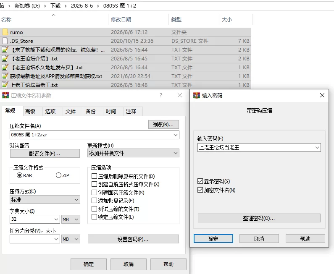Sort files by 类型 column header
This screenshot has height=274, width=334.
[194, 20]
